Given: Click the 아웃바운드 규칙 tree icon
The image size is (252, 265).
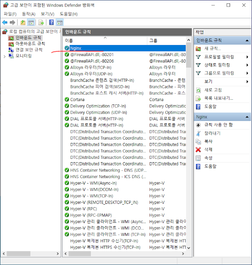Looking at the screenshot, I should click(x=11, y=44).
